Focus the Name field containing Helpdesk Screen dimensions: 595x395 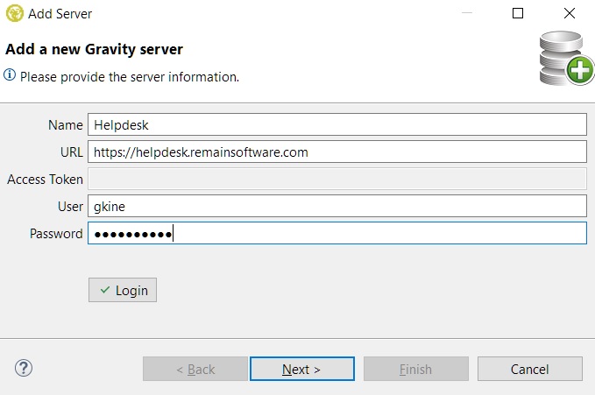click(x=336, y=125)
